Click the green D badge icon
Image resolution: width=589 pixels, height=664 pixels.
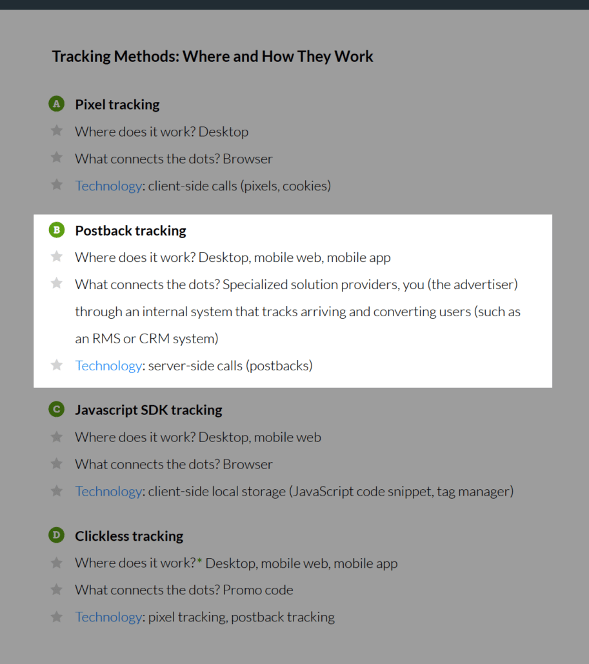57,535
